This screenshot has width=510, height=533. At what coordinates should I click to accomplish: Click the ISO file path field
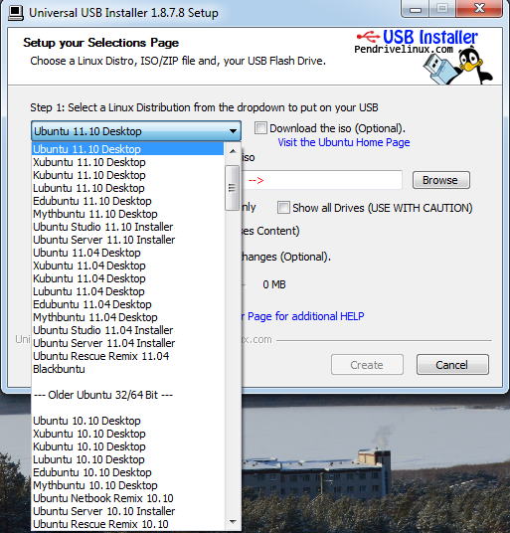coord(321,180)
